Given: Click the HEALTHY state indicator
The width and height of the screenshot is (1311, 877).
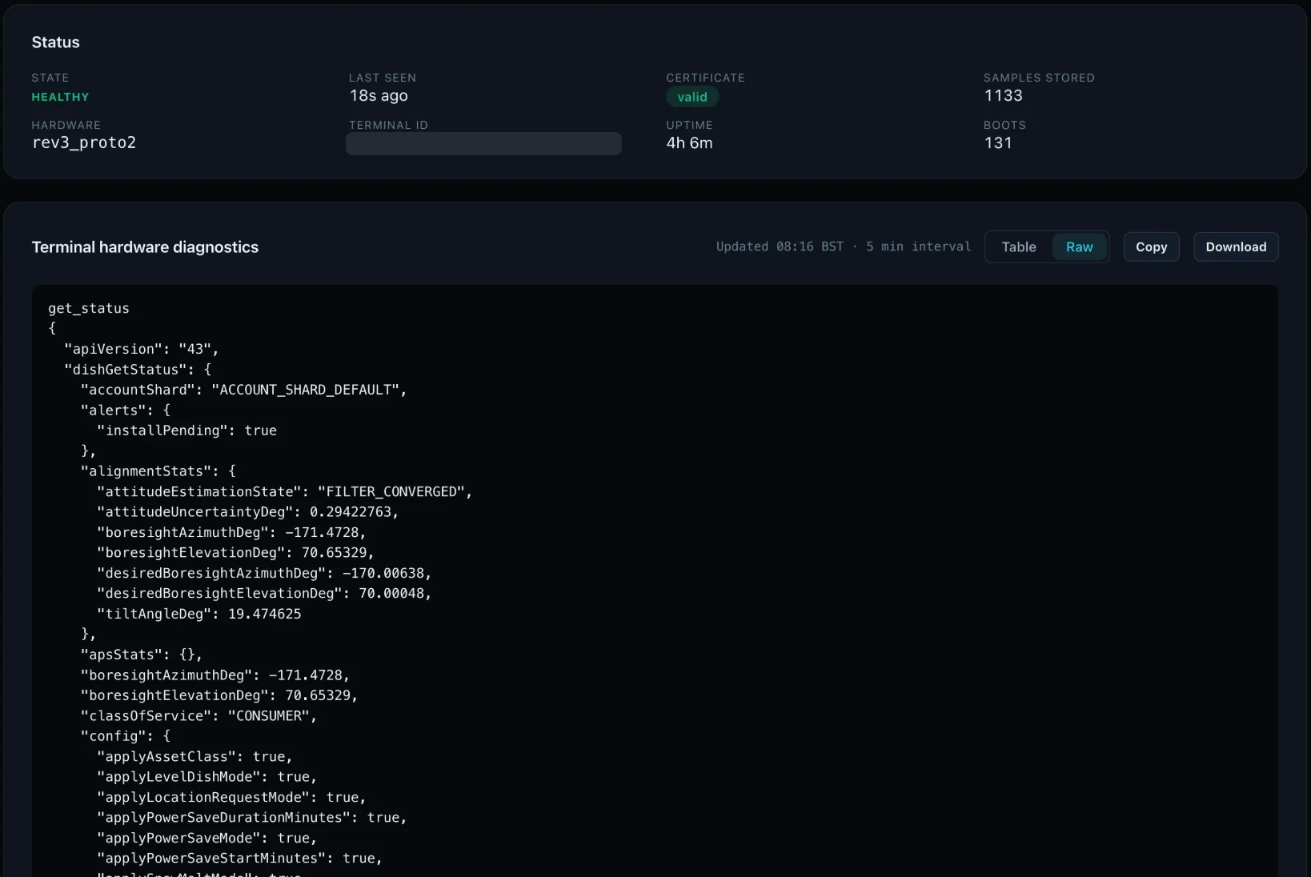Looking at the screenshot, I should (x=60, y=97).
